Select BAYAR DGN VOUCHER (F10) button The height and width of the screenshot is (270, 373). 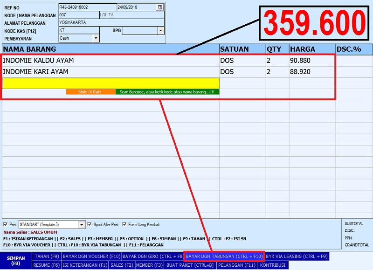[91, 256]
